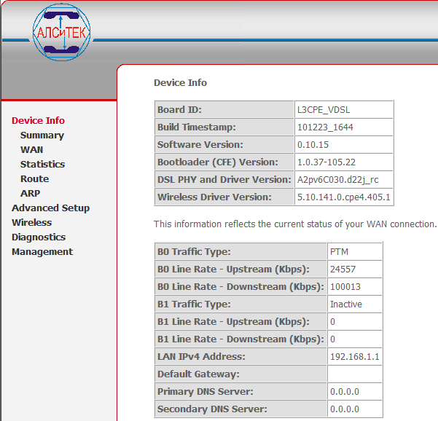Select the B1 upstream line rate value
The width and height of the screenshot is (438, 421).
click(x=332, y=322)
